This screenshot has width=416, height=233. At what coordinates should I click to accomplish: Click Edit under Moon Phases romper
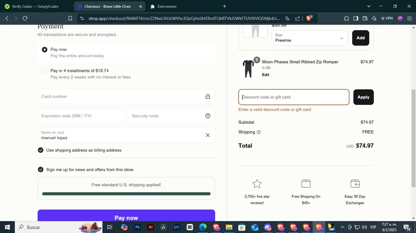(266, 75)
